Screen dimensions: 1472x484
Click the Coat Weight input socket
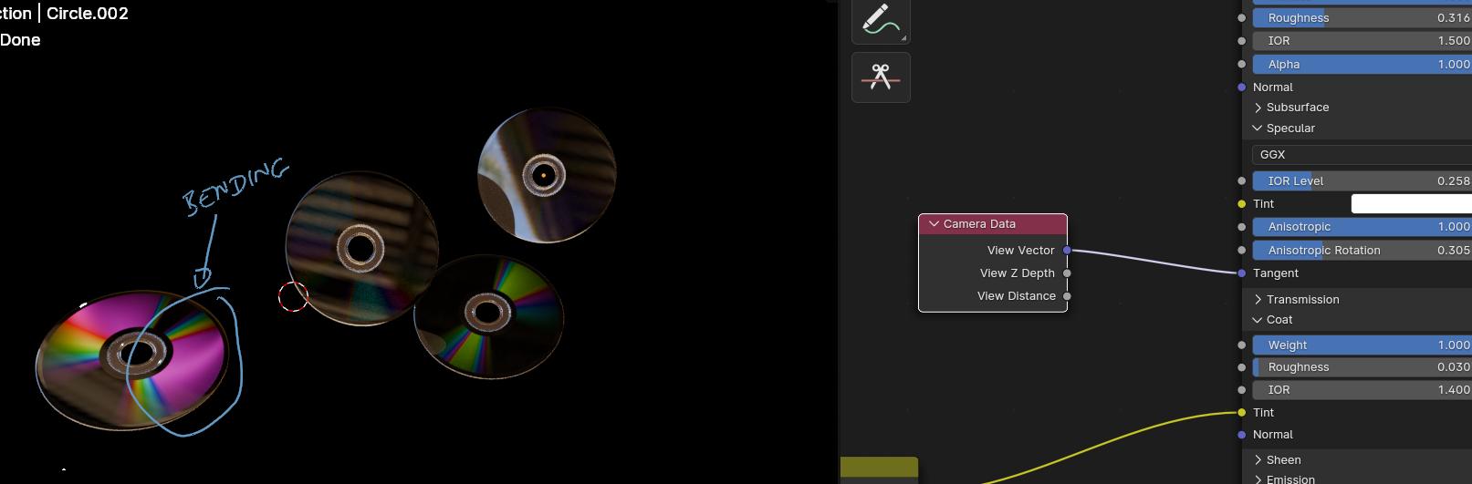coord(1242,345)
